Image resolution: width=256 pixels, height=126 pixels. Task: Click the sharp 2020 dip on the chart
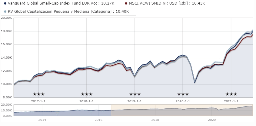(194, 82)
